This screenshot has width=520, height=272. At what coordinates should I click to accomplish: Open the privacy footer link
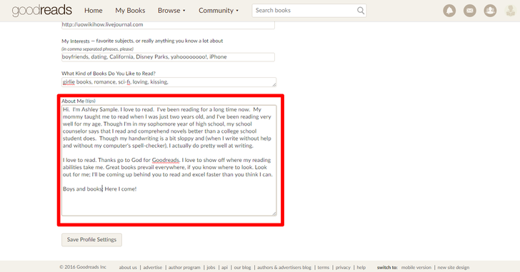(x=343, y=268)
